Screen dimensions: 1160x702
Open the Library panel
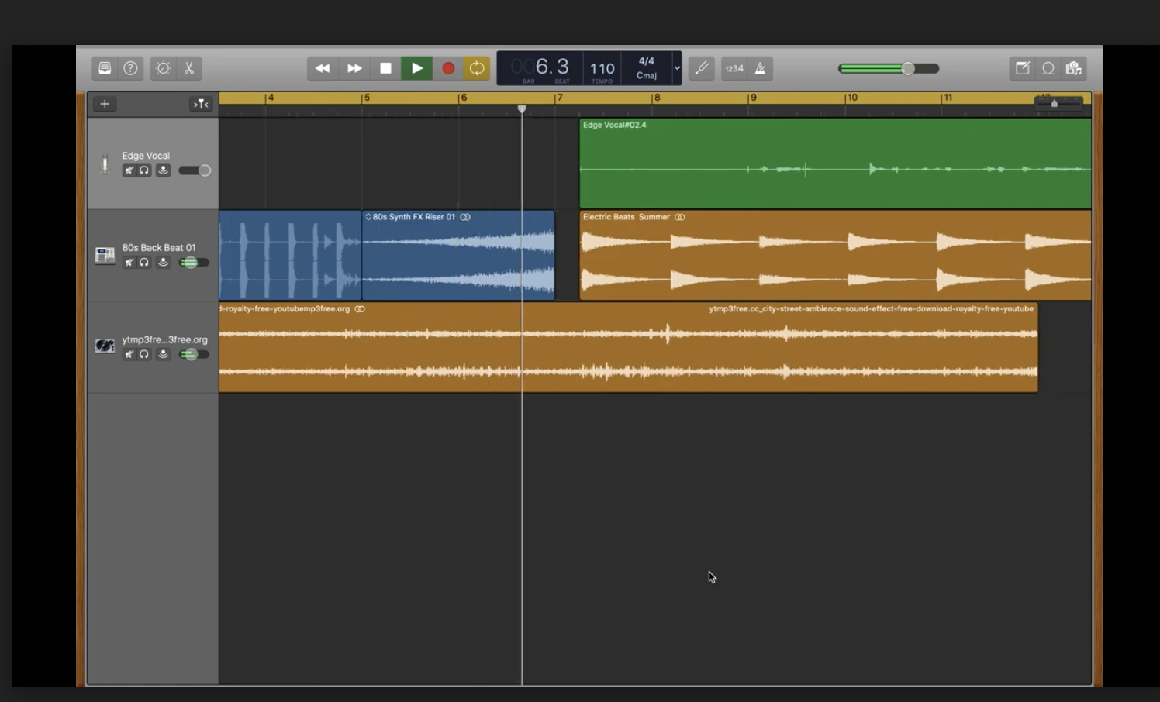(105, 68)
